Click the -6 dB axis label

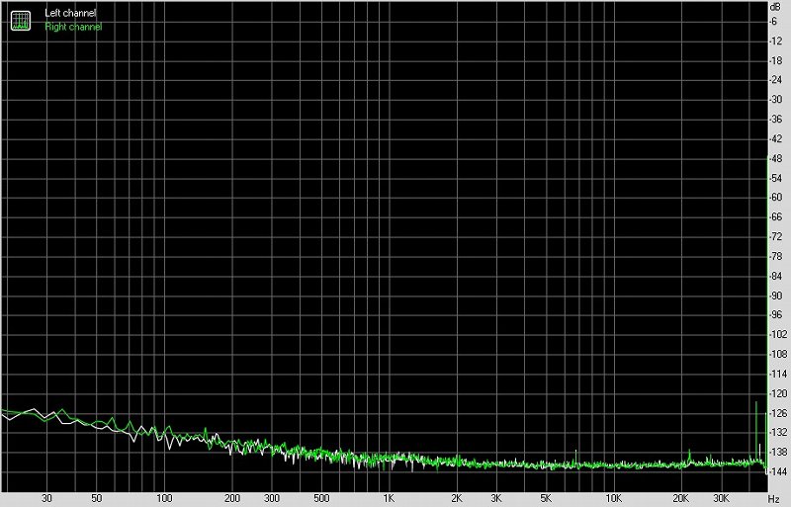[x=779, y=21]
